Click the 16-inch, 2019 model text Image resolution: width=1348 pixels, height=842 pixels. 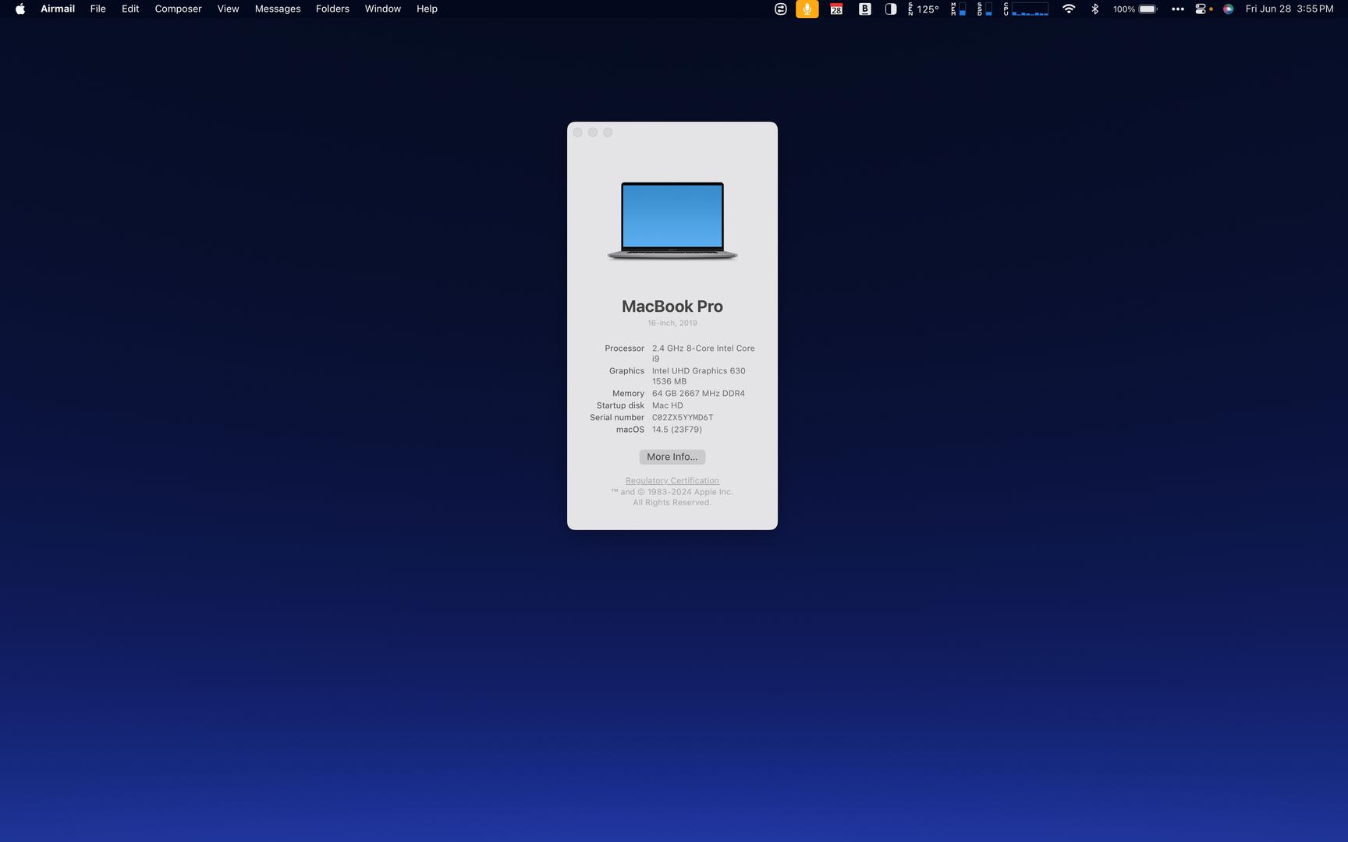pos(672,323)
